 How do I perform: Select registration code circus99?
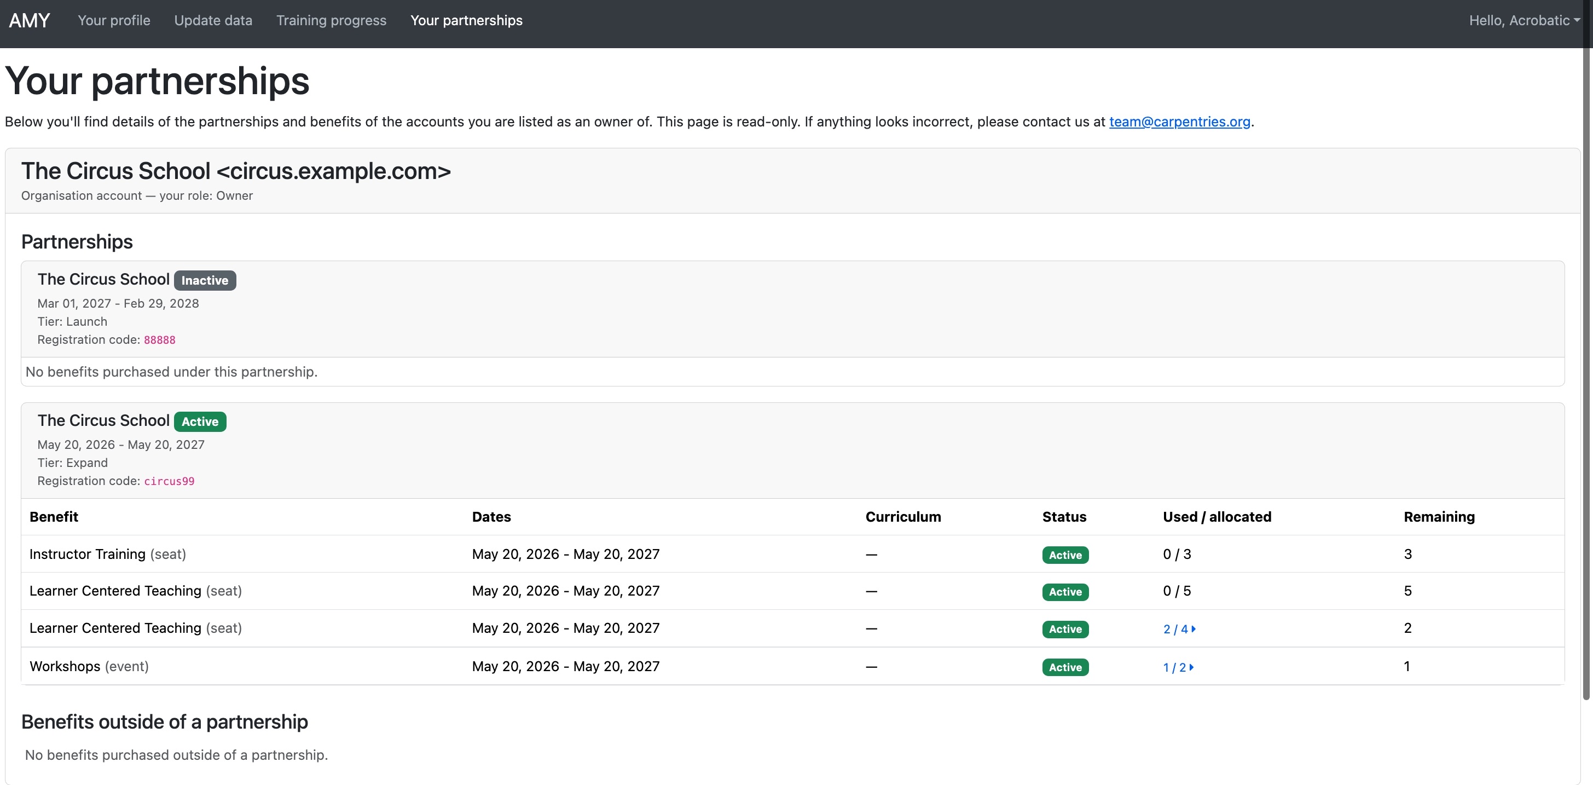coord(169,481)
